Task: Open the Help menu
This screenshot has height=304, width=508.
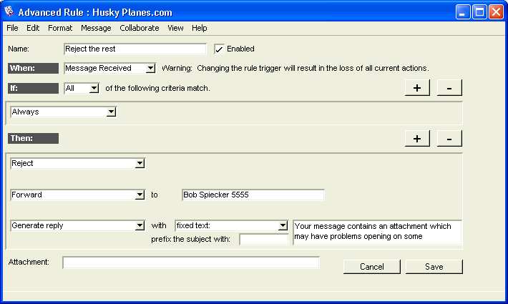Action: pyautogui.click(x=199, y=28)
